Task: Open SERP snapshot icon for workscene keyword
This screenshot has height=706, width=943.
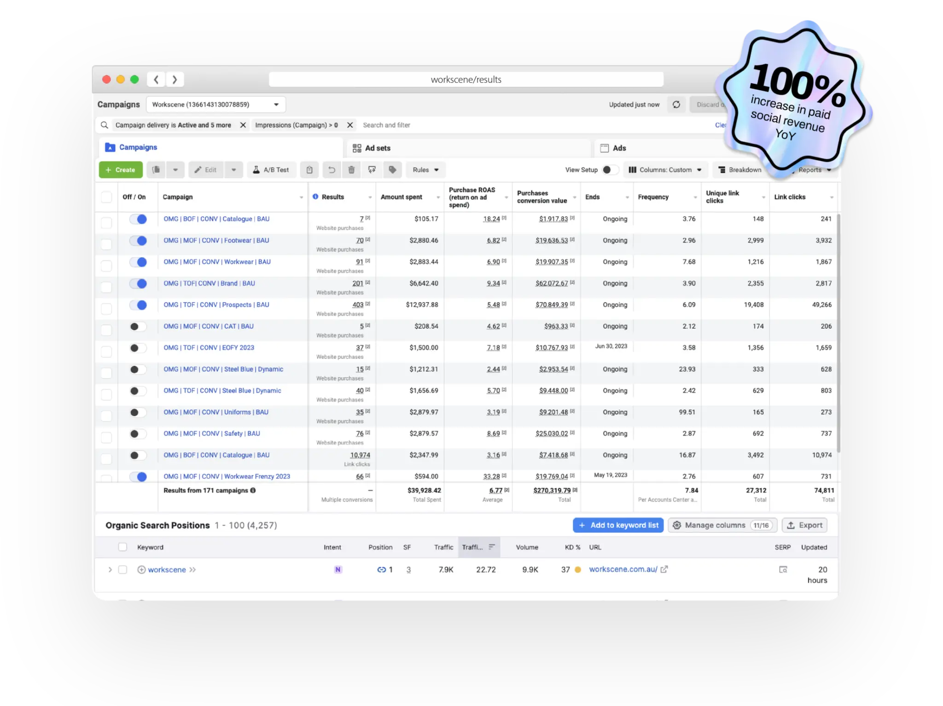Action: pyautogui.click(x=783, y=570)
